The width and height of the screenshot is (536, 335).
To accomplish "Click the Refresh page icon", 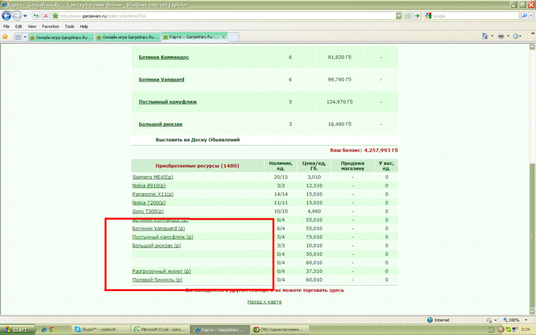I will [x=36, y=16].
